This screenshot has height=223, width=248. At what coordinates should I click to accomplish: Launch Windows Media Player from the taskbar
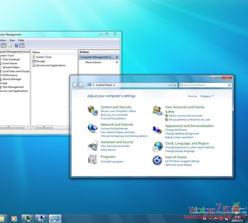[x=14, y=218]
